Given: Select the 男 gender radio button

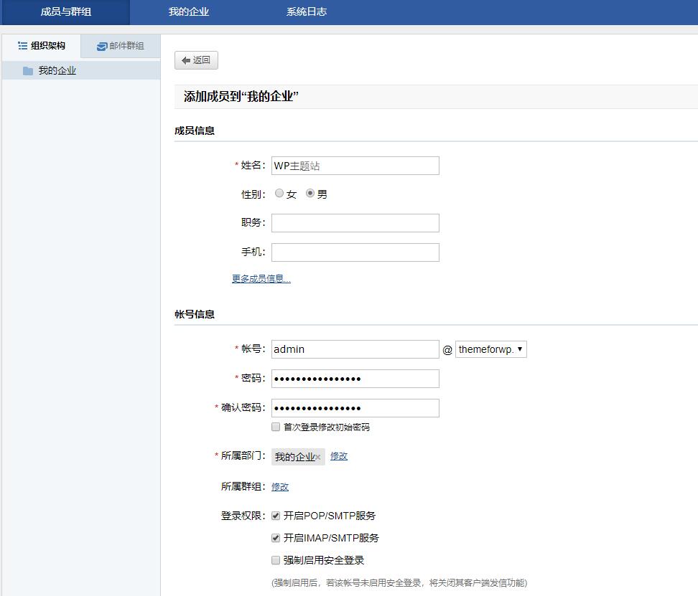Looking at the screenshot, I should click(310, 193).
